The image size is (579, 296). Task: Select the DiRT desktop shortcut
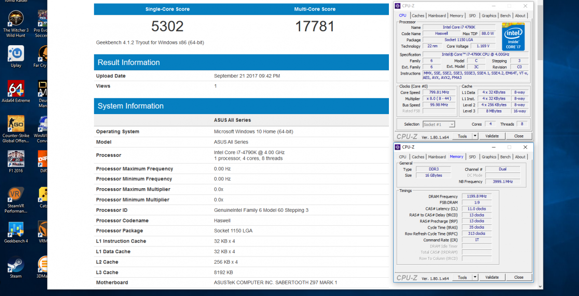click(x=42, y=162)
